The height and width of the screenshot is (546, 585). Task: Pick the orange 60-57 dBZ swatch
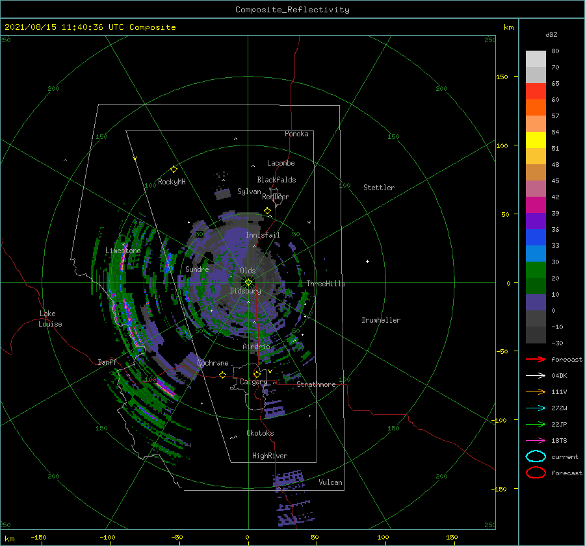[x=536, y=108]
